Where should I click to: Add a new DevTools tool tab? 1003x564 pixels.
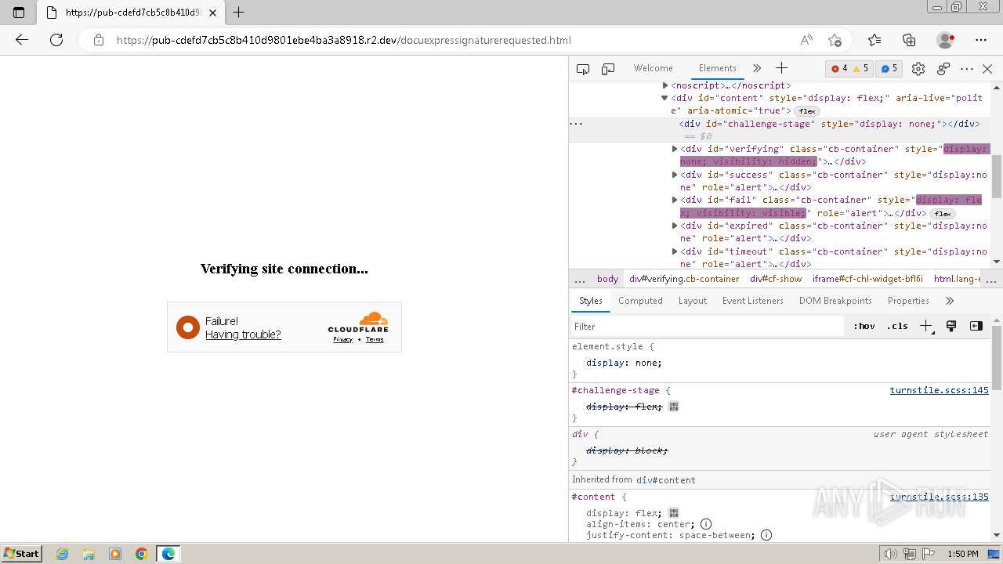tap(781, 69)
